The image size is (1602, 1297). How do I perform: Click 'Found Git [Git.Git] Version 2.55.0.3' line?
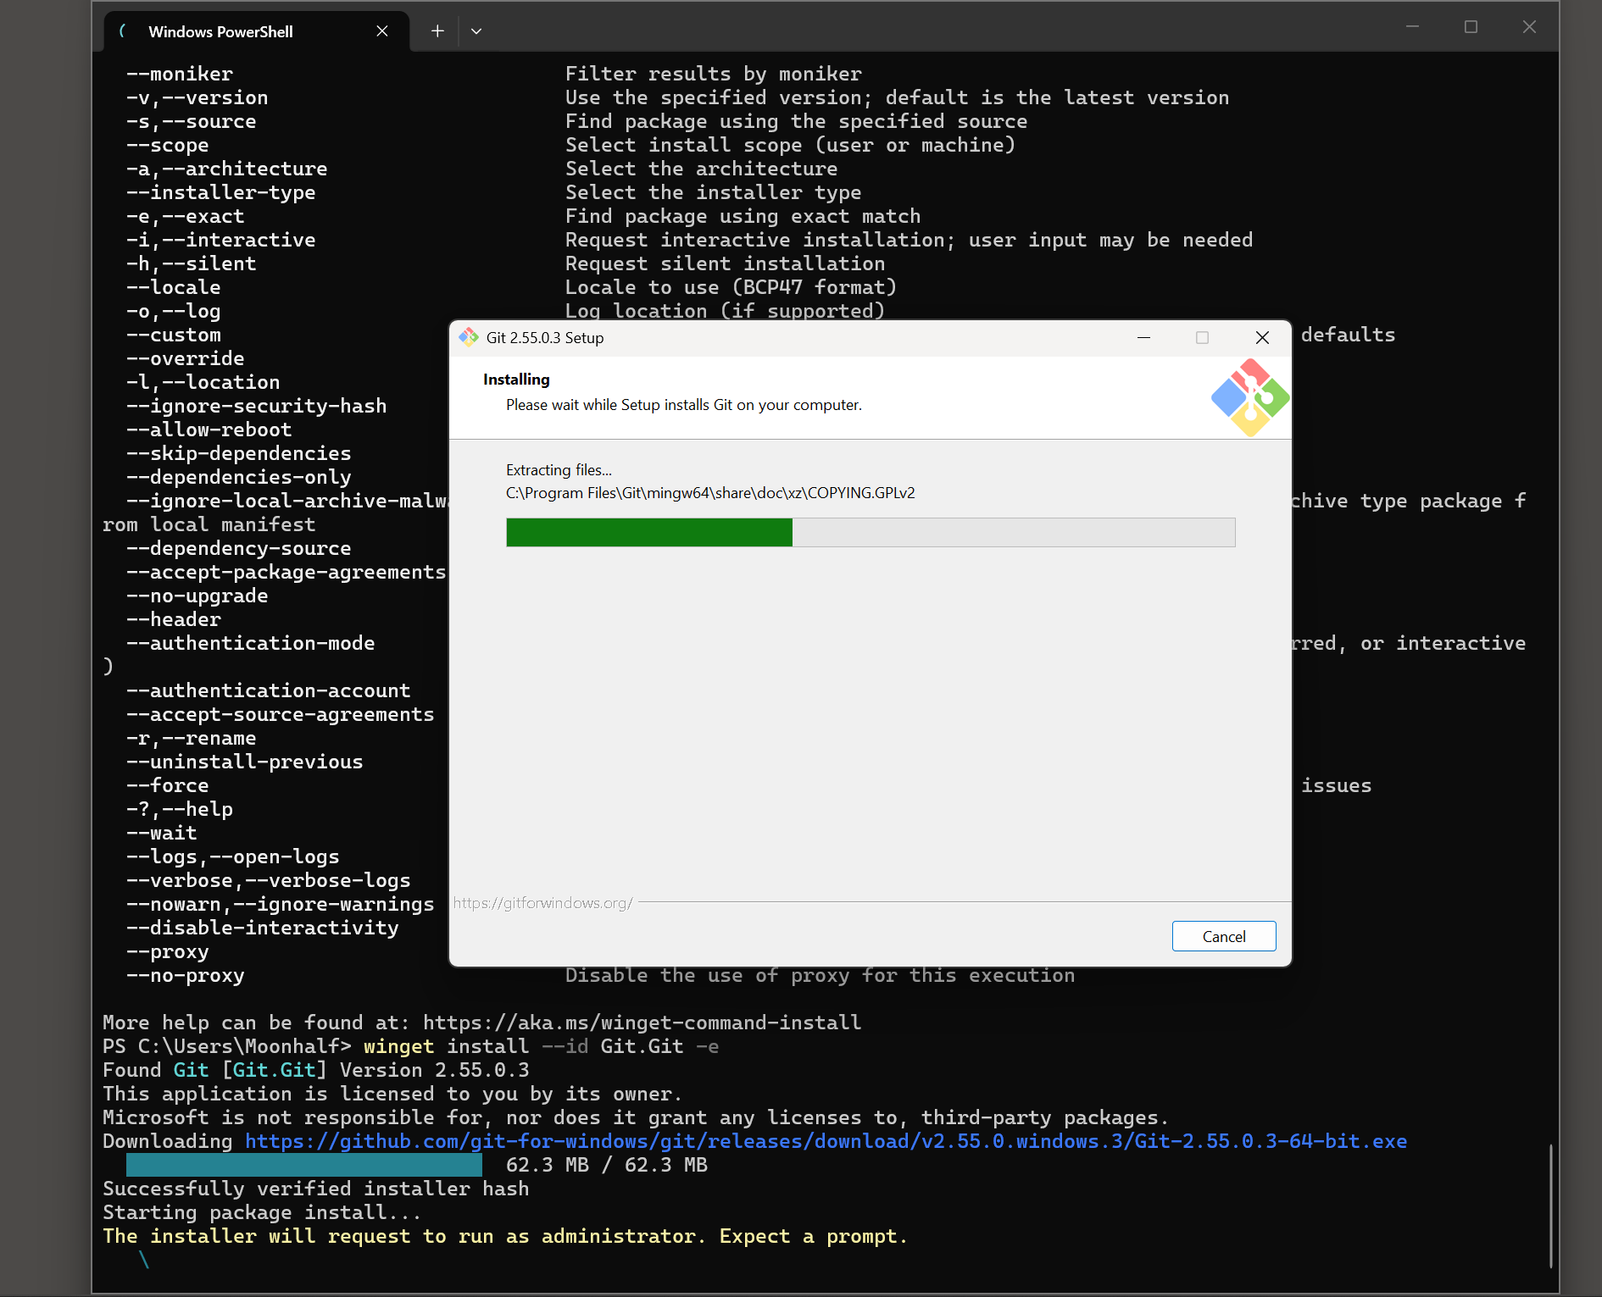tap(316, 1070)
